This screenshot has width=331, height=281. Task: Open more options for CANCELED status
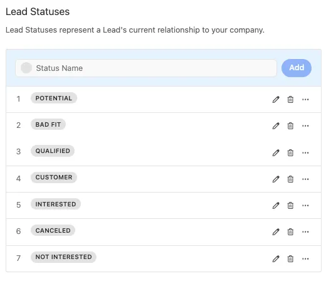tap(305, 232)
